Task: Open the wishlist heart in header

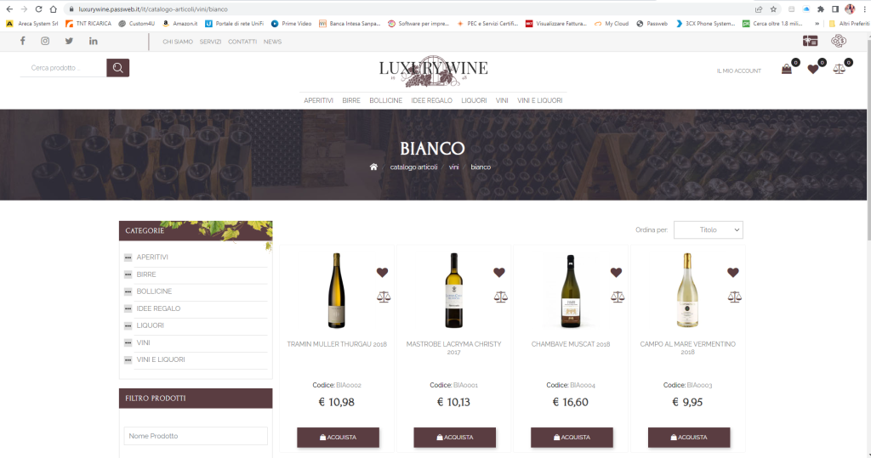Action: point(812,69)
